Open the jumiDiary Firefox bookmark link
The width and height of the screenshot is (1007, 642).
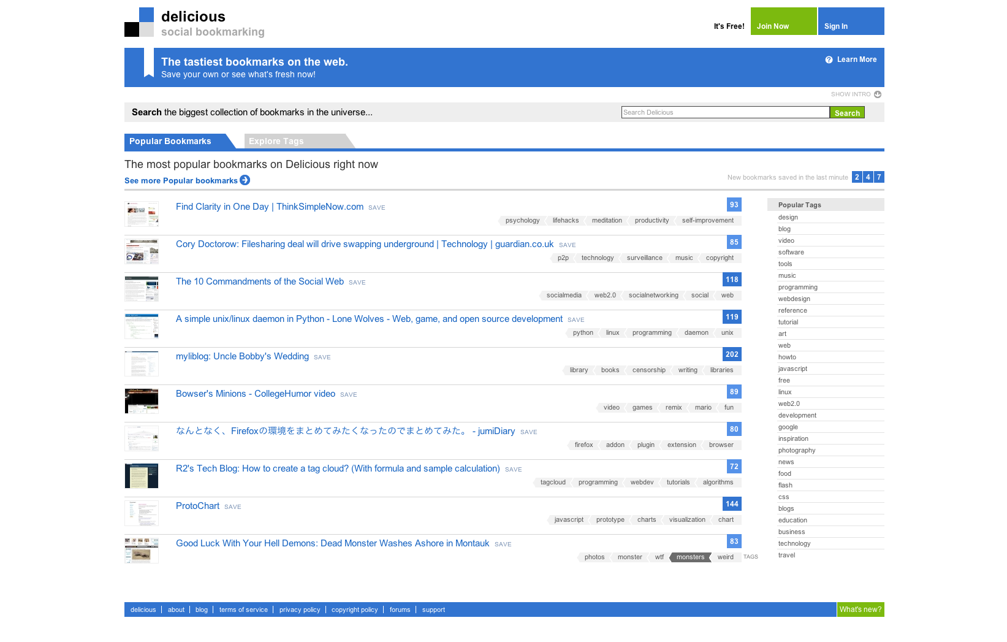(x=345, y=431)
